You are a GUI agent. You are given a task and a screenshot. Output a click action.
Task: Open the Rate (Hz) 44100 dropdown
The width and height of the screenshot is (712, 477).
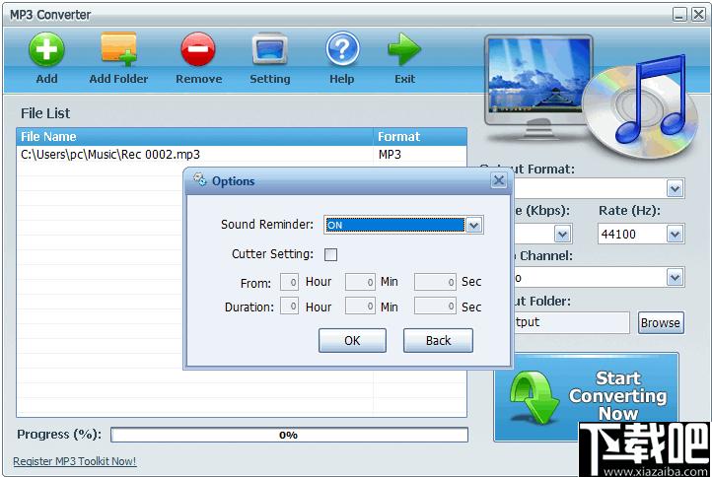click(641, 235)
